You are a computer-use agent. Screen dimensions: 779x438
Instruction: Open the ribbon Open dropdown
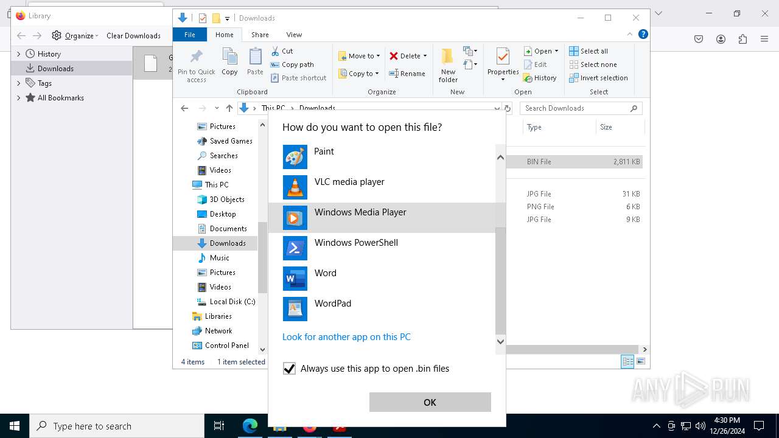pyautogui.click(x=541, y=51)
